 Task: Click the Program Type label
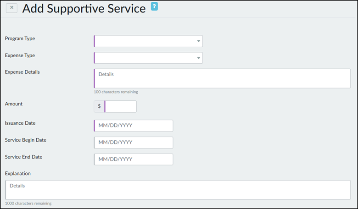tap(20, 38)
